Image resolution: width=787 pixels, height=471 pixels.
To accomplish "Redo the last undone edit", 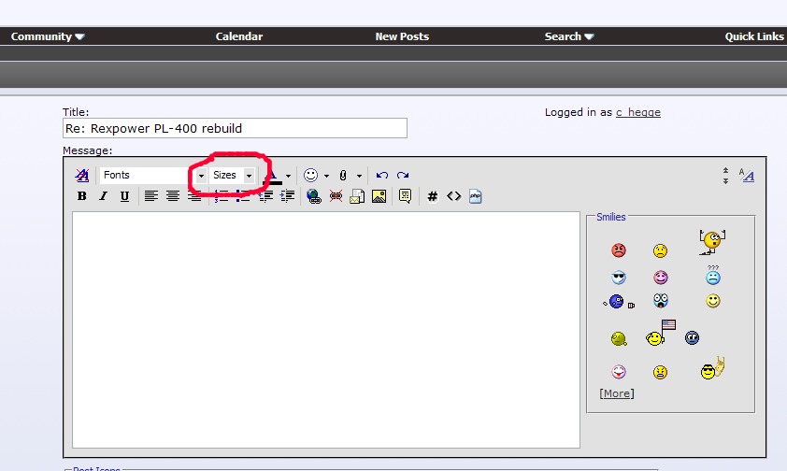I will click(403, 175).
